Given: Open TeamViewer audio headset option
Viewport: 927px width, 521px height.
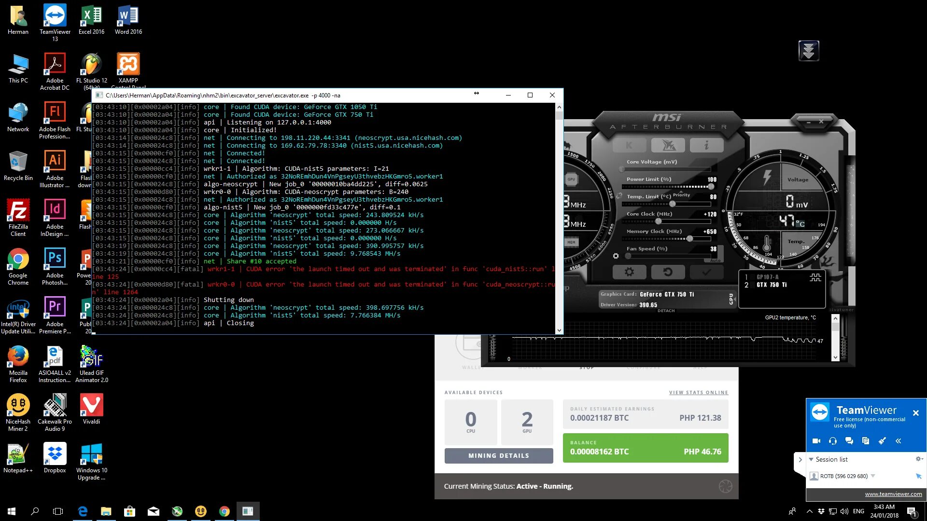Looking at the screenshot, I should pos(833,441).
